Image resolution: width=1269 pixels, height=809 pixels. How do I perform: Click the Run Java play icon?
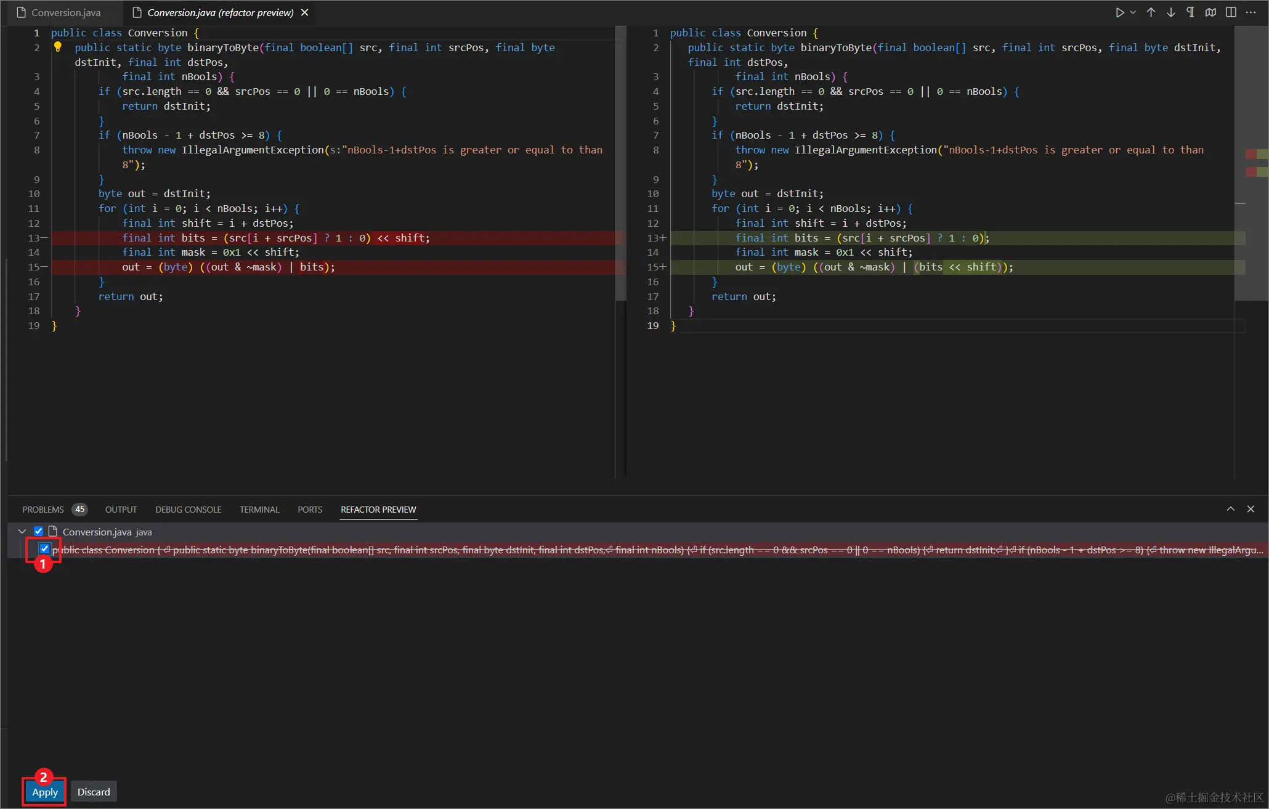tap(1119, 12)
